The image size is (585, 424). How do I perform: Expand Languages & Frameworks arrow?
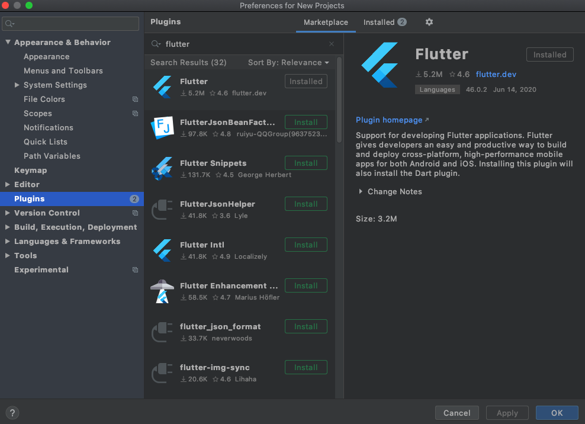point(8,241)
